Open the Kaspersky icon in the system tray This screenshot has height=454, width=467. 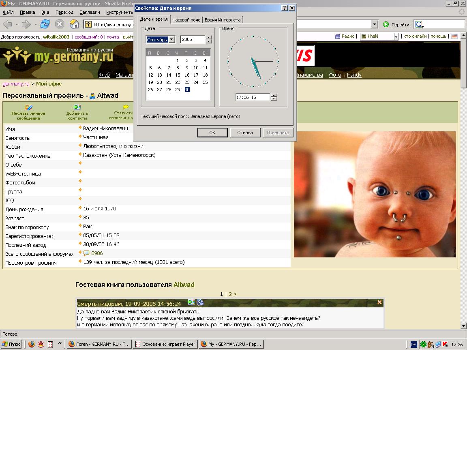tap(445, 344)
